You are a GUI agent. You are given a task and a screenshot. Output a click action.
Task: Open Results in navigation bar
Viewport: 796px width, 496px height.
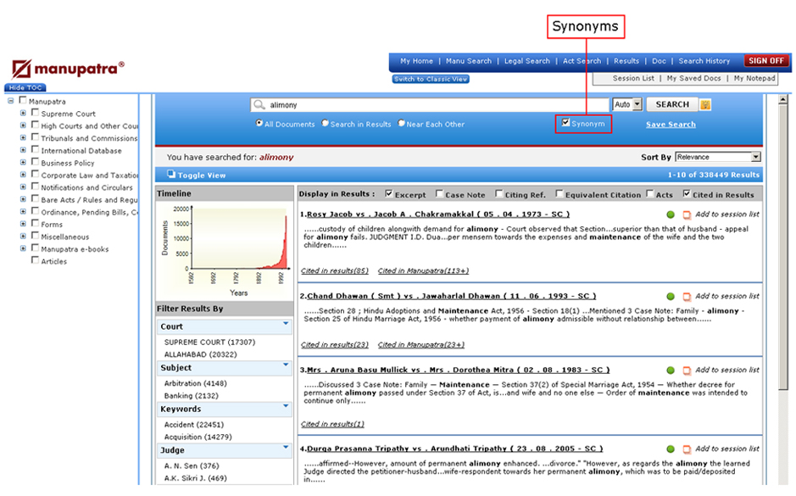pyautogui.click(x=626, y=61)
